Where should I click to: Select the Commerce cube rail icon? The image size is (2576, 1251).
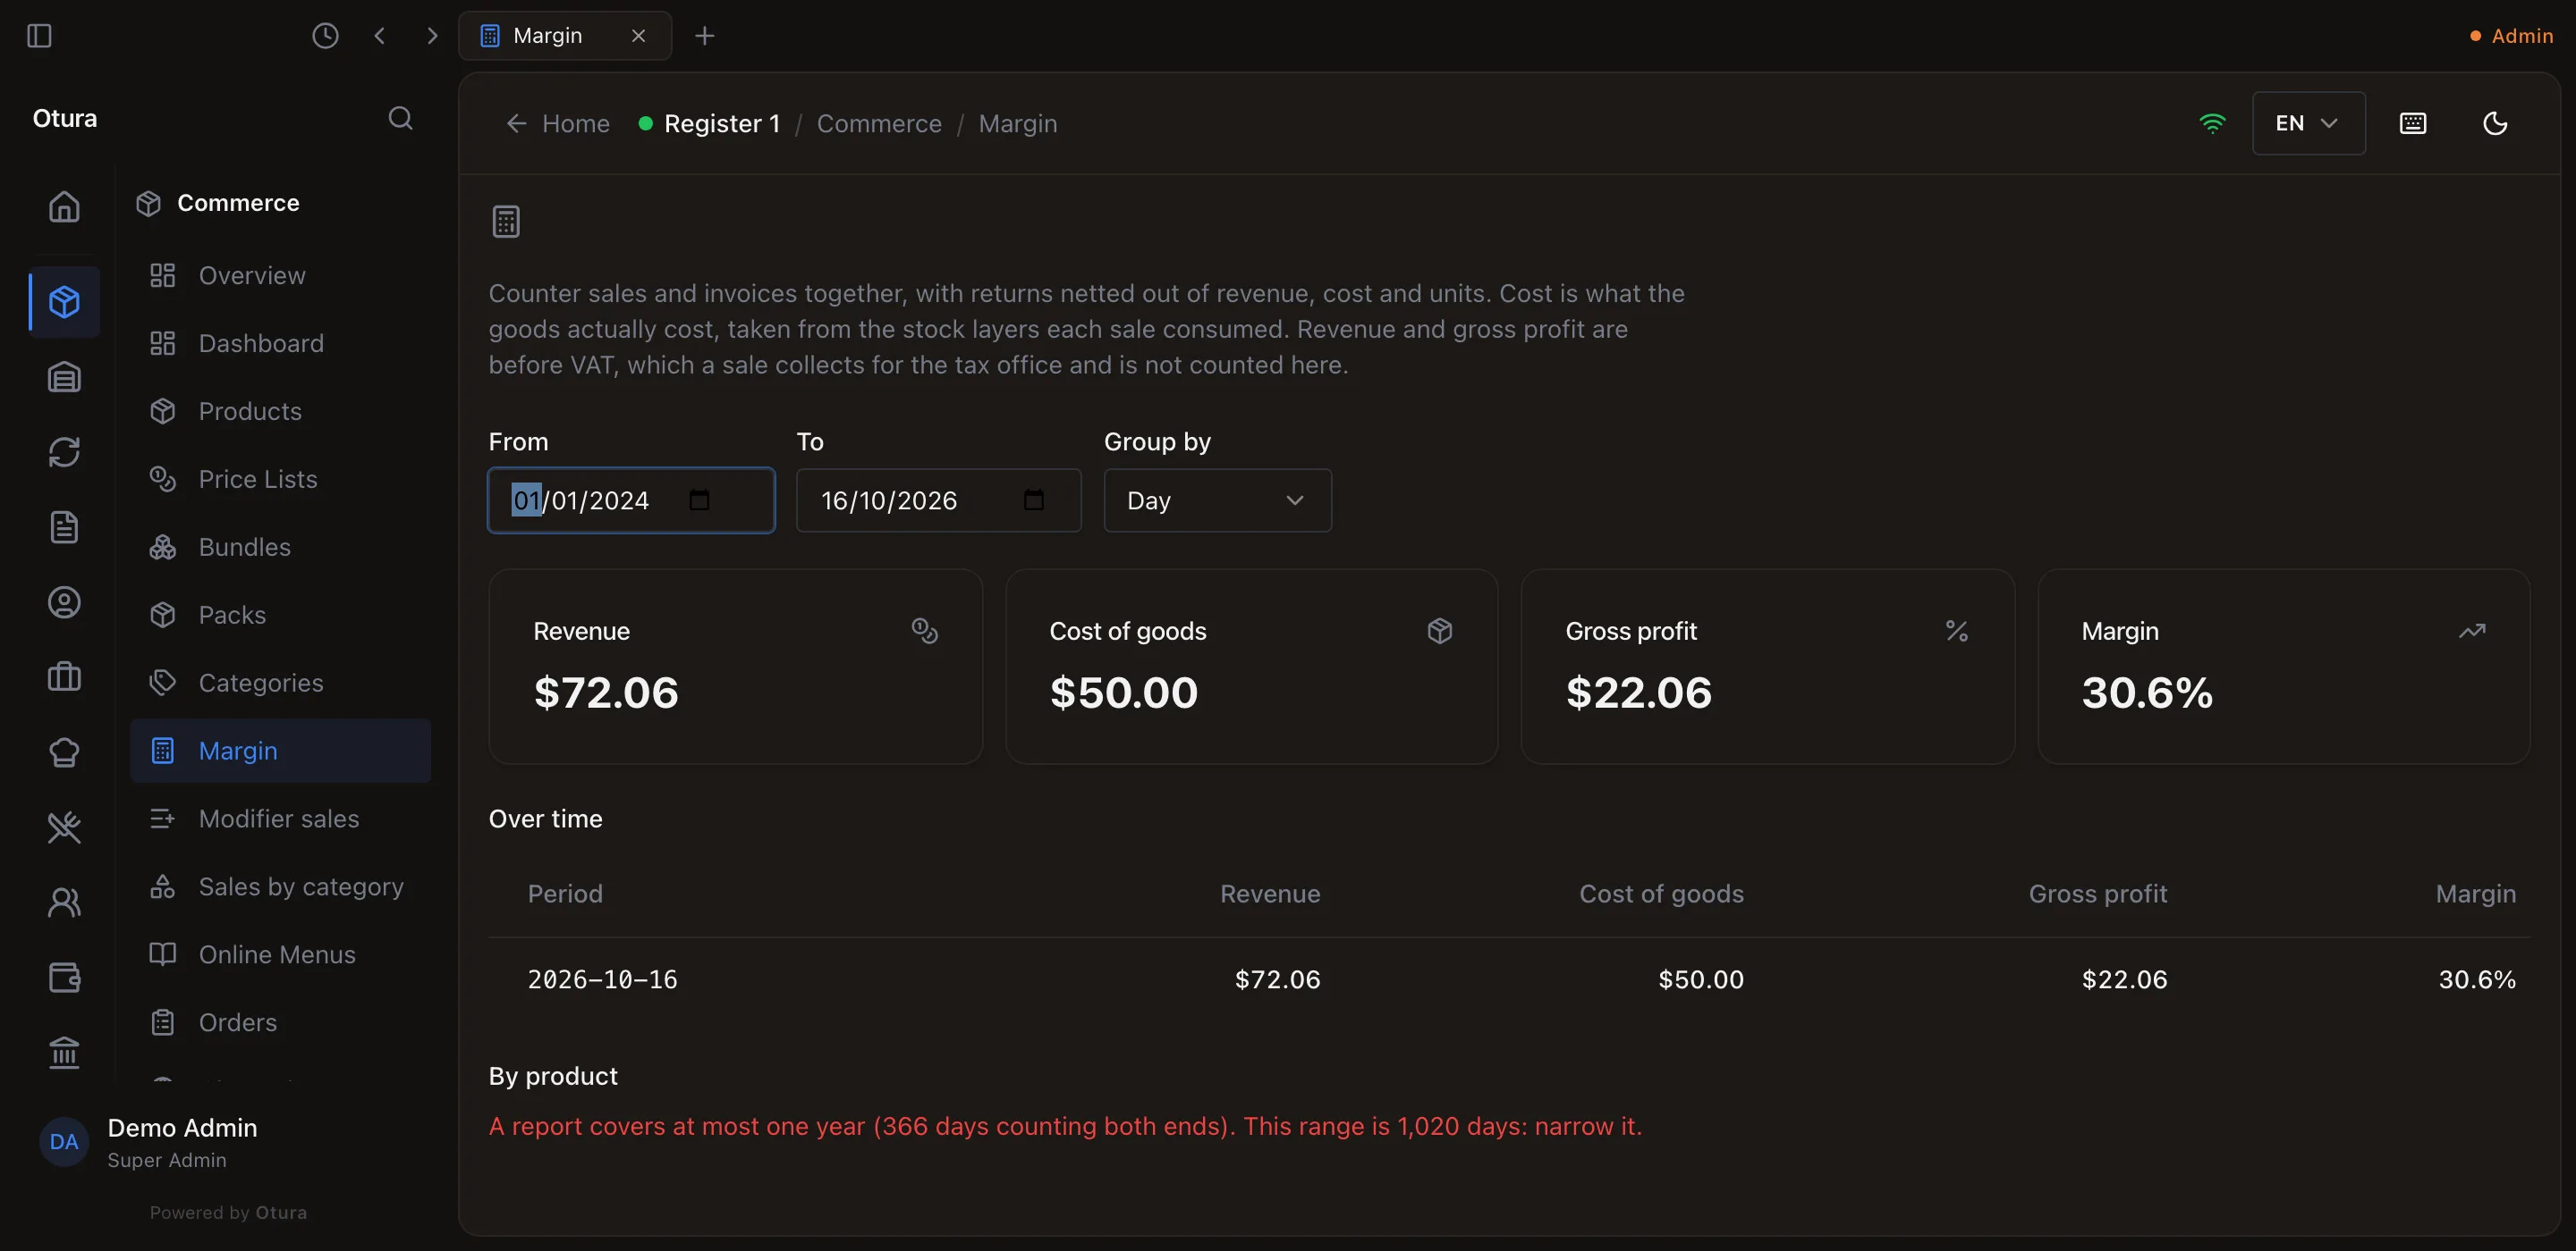64,301
